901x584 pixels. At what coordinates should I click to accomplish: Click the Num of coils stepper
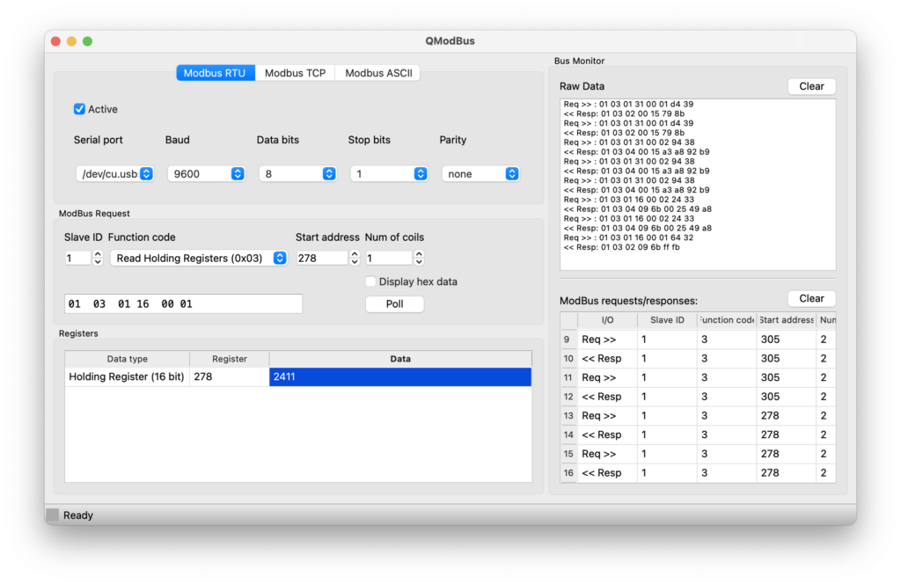(x=419, y=258)
